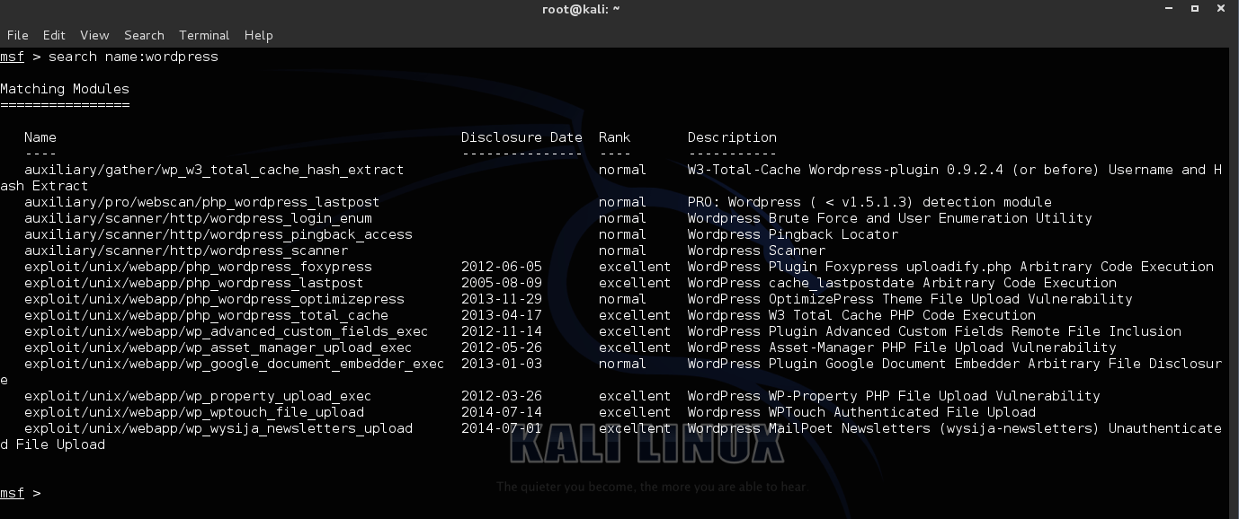Open the Search menu
Image resolution: width=1239 pixels, height=519 pixels.
point(144,35)
